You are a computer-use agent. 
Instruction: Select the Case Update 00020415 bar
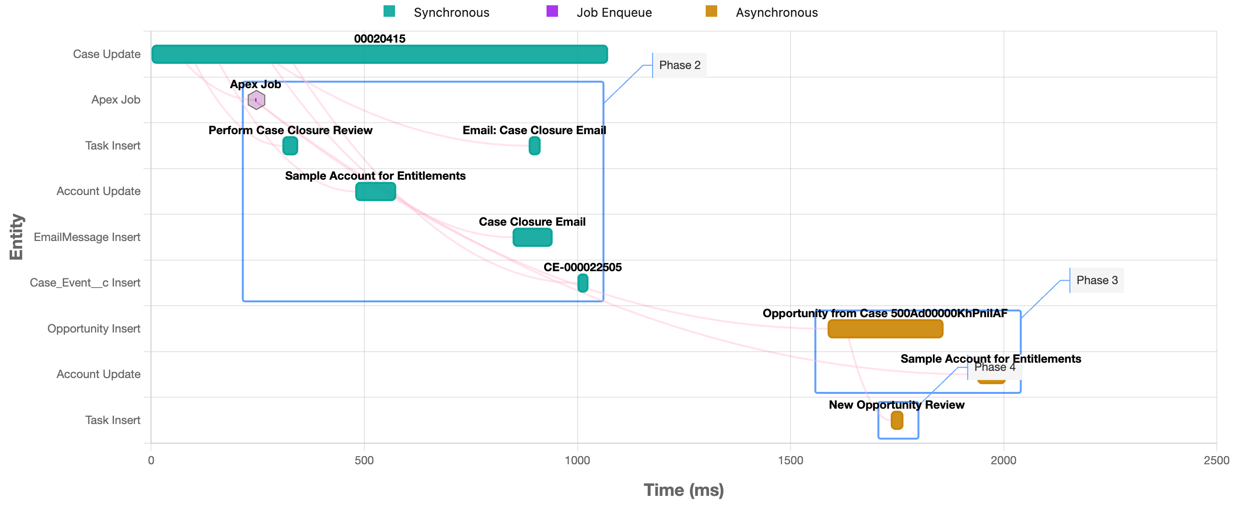379,54
